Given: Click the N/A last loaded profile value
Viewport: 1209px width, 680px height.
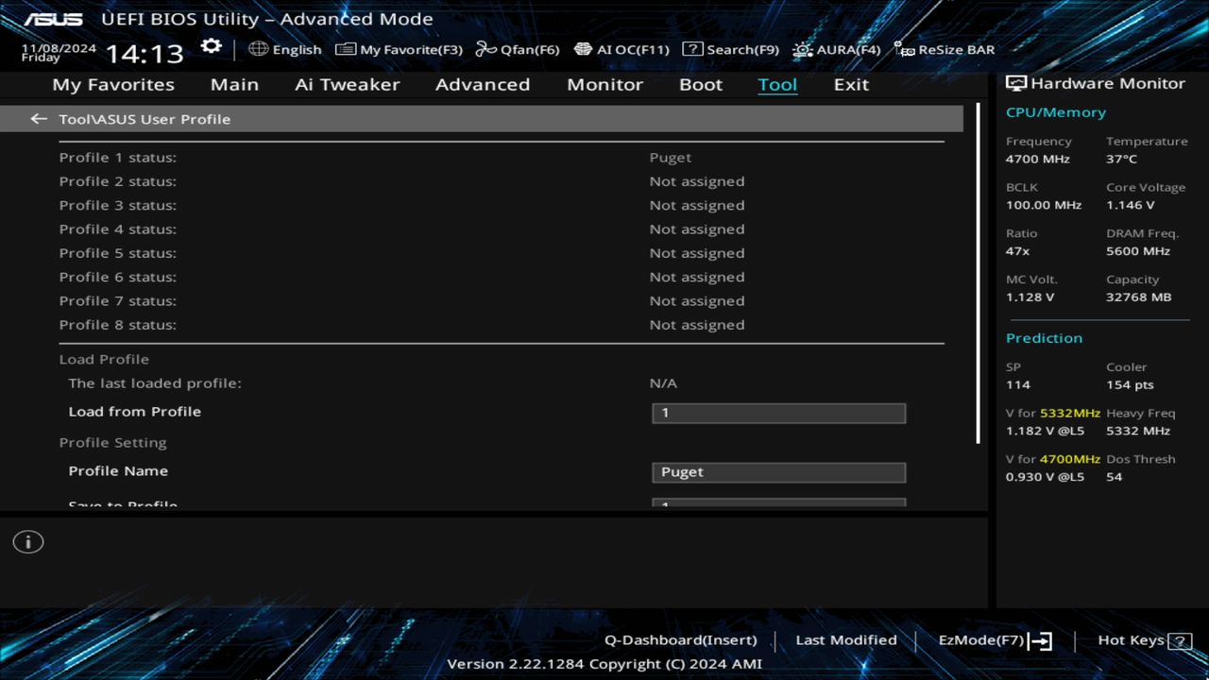Looking at the screenshot, I should [663, 383].
